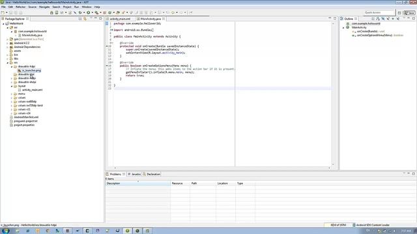
Task: Select proguard-project.txt file
Action: 25,122
